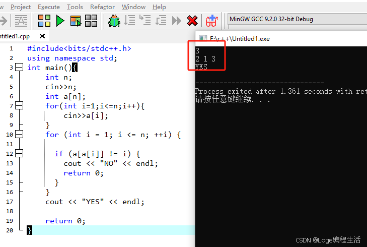Image resolution: width=367 pixels, height=247 pixels.
Task: Open the Tools menu
Action: (75, 7)
